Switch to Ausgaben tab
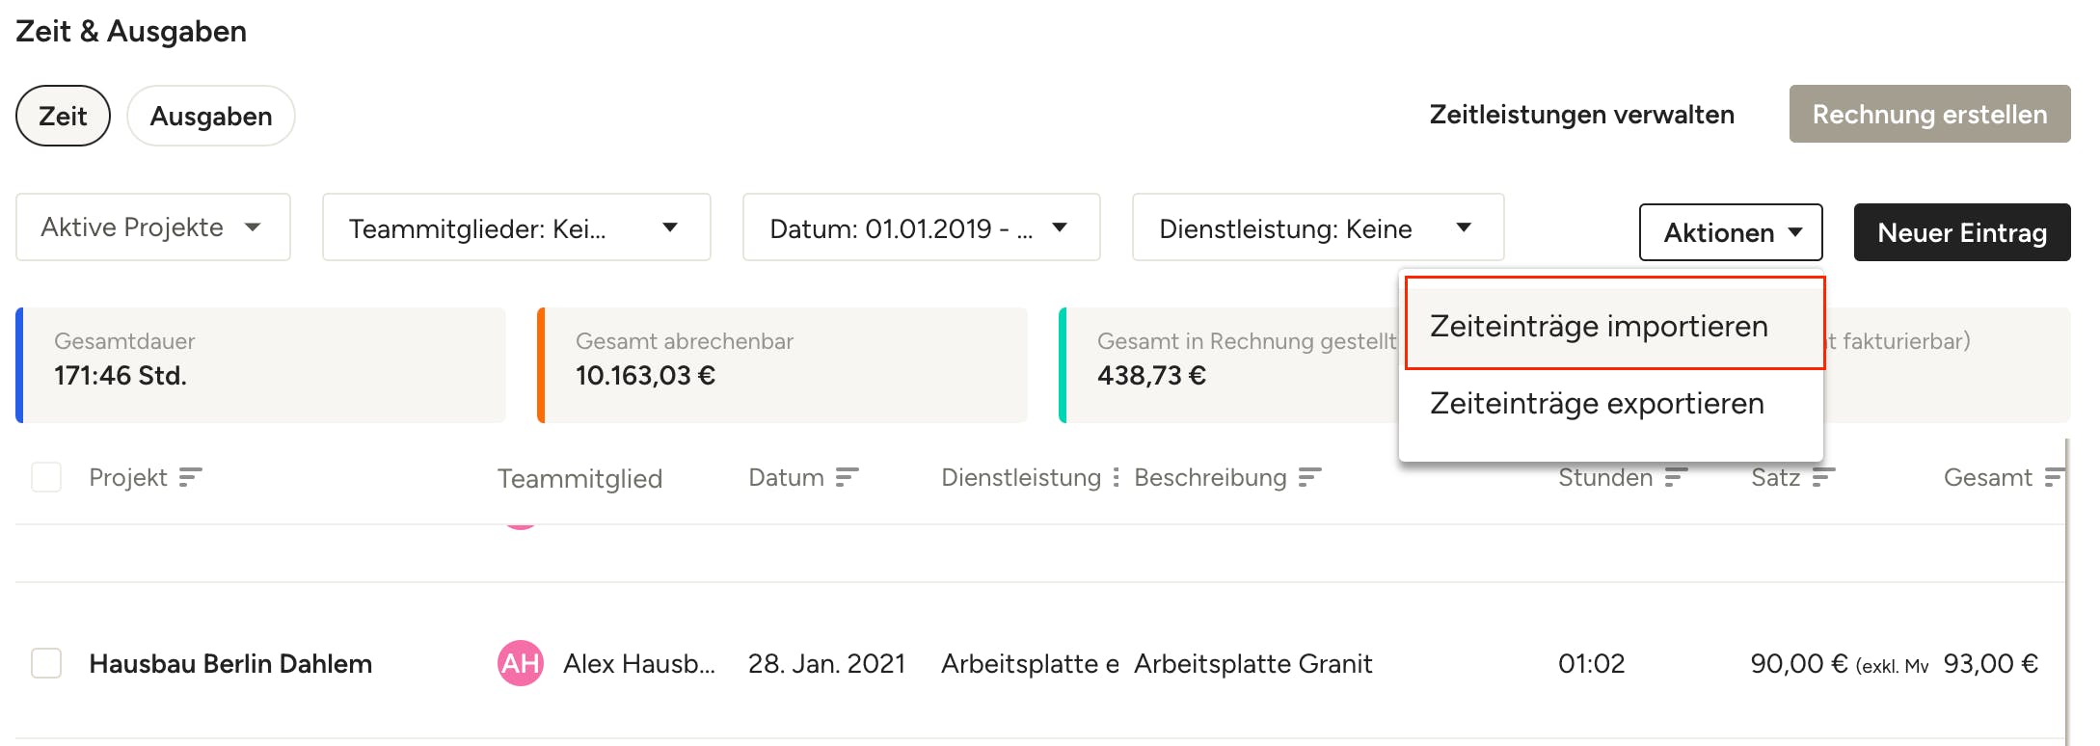The image size is (2100, 746). tap(211, 116)
